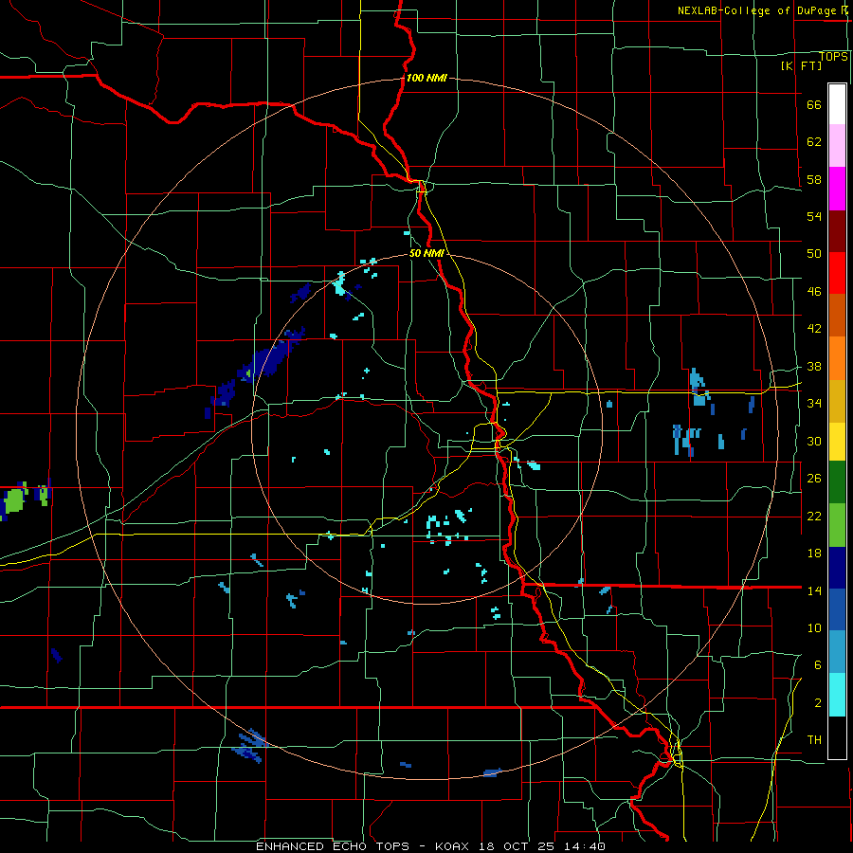Select the gold legend swatch
The width and height of the screenshot is (853, 853).
[x=837, y=401]
